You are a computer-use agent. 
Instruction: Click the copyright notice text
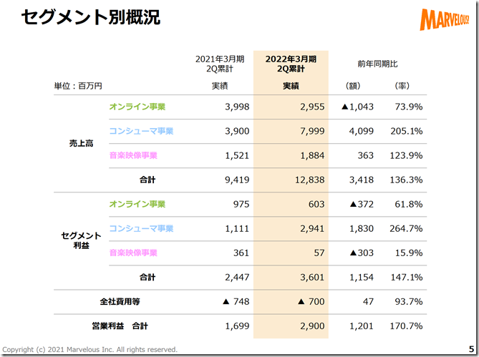(x=89, y=349)
